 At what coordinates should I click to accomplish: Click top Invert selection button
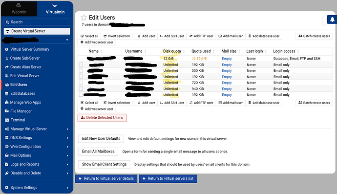pos(117,36)
